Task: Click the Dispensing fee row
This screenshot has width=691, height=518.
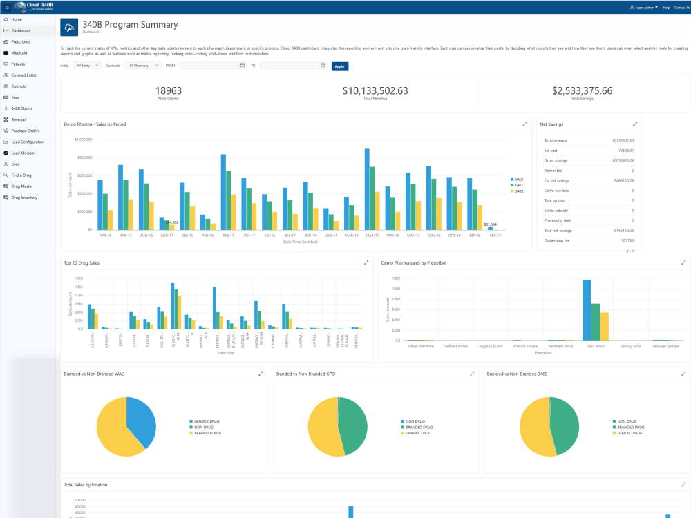Action: 589,241
